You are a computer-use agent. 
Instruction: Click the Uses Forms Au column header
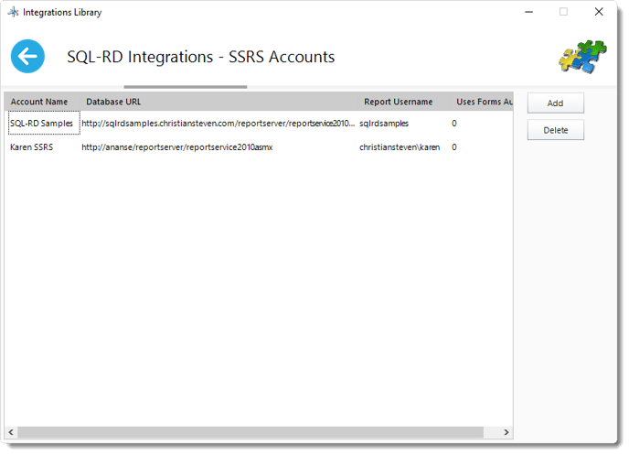point(482,102)
